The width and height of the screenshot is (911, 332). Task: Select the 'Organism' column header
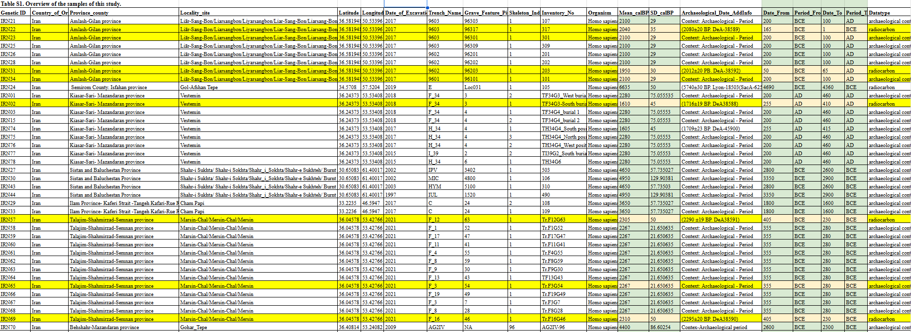coord(602,13)
